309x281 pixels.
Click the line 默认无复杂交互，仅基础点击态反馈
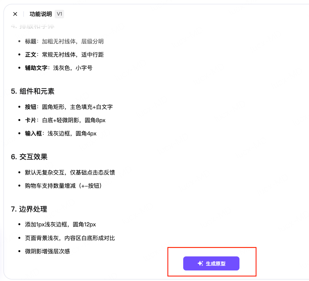point(70,173)
